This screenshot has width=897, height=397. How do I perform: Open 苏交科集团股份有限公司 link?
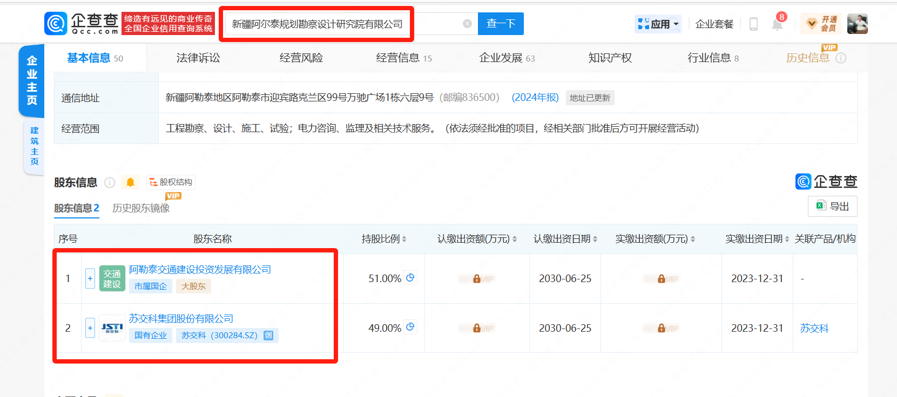tap(181, 319)
